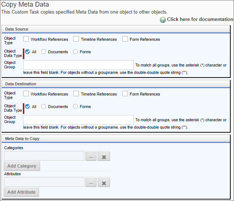Select Forms radio in Data Destination

tap(75, 107)
